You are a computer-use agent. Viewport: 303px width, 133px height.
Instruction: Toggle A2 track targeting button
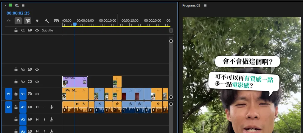point(23,120)
